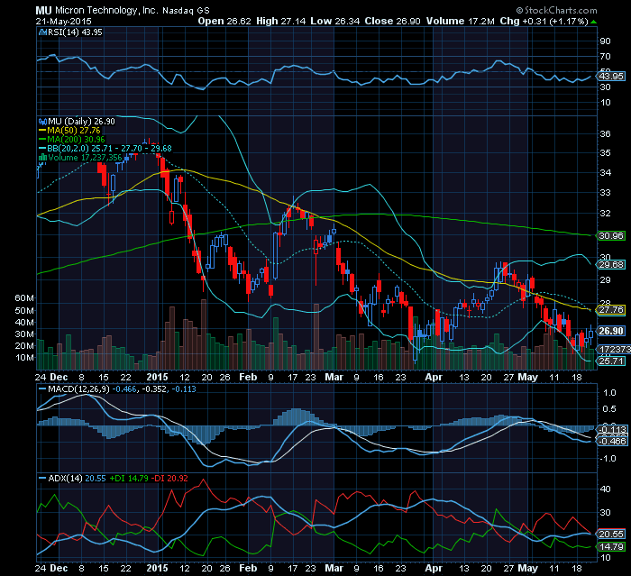
Task: Click the Volume 17.2M header value
Action: pos(460,22)
